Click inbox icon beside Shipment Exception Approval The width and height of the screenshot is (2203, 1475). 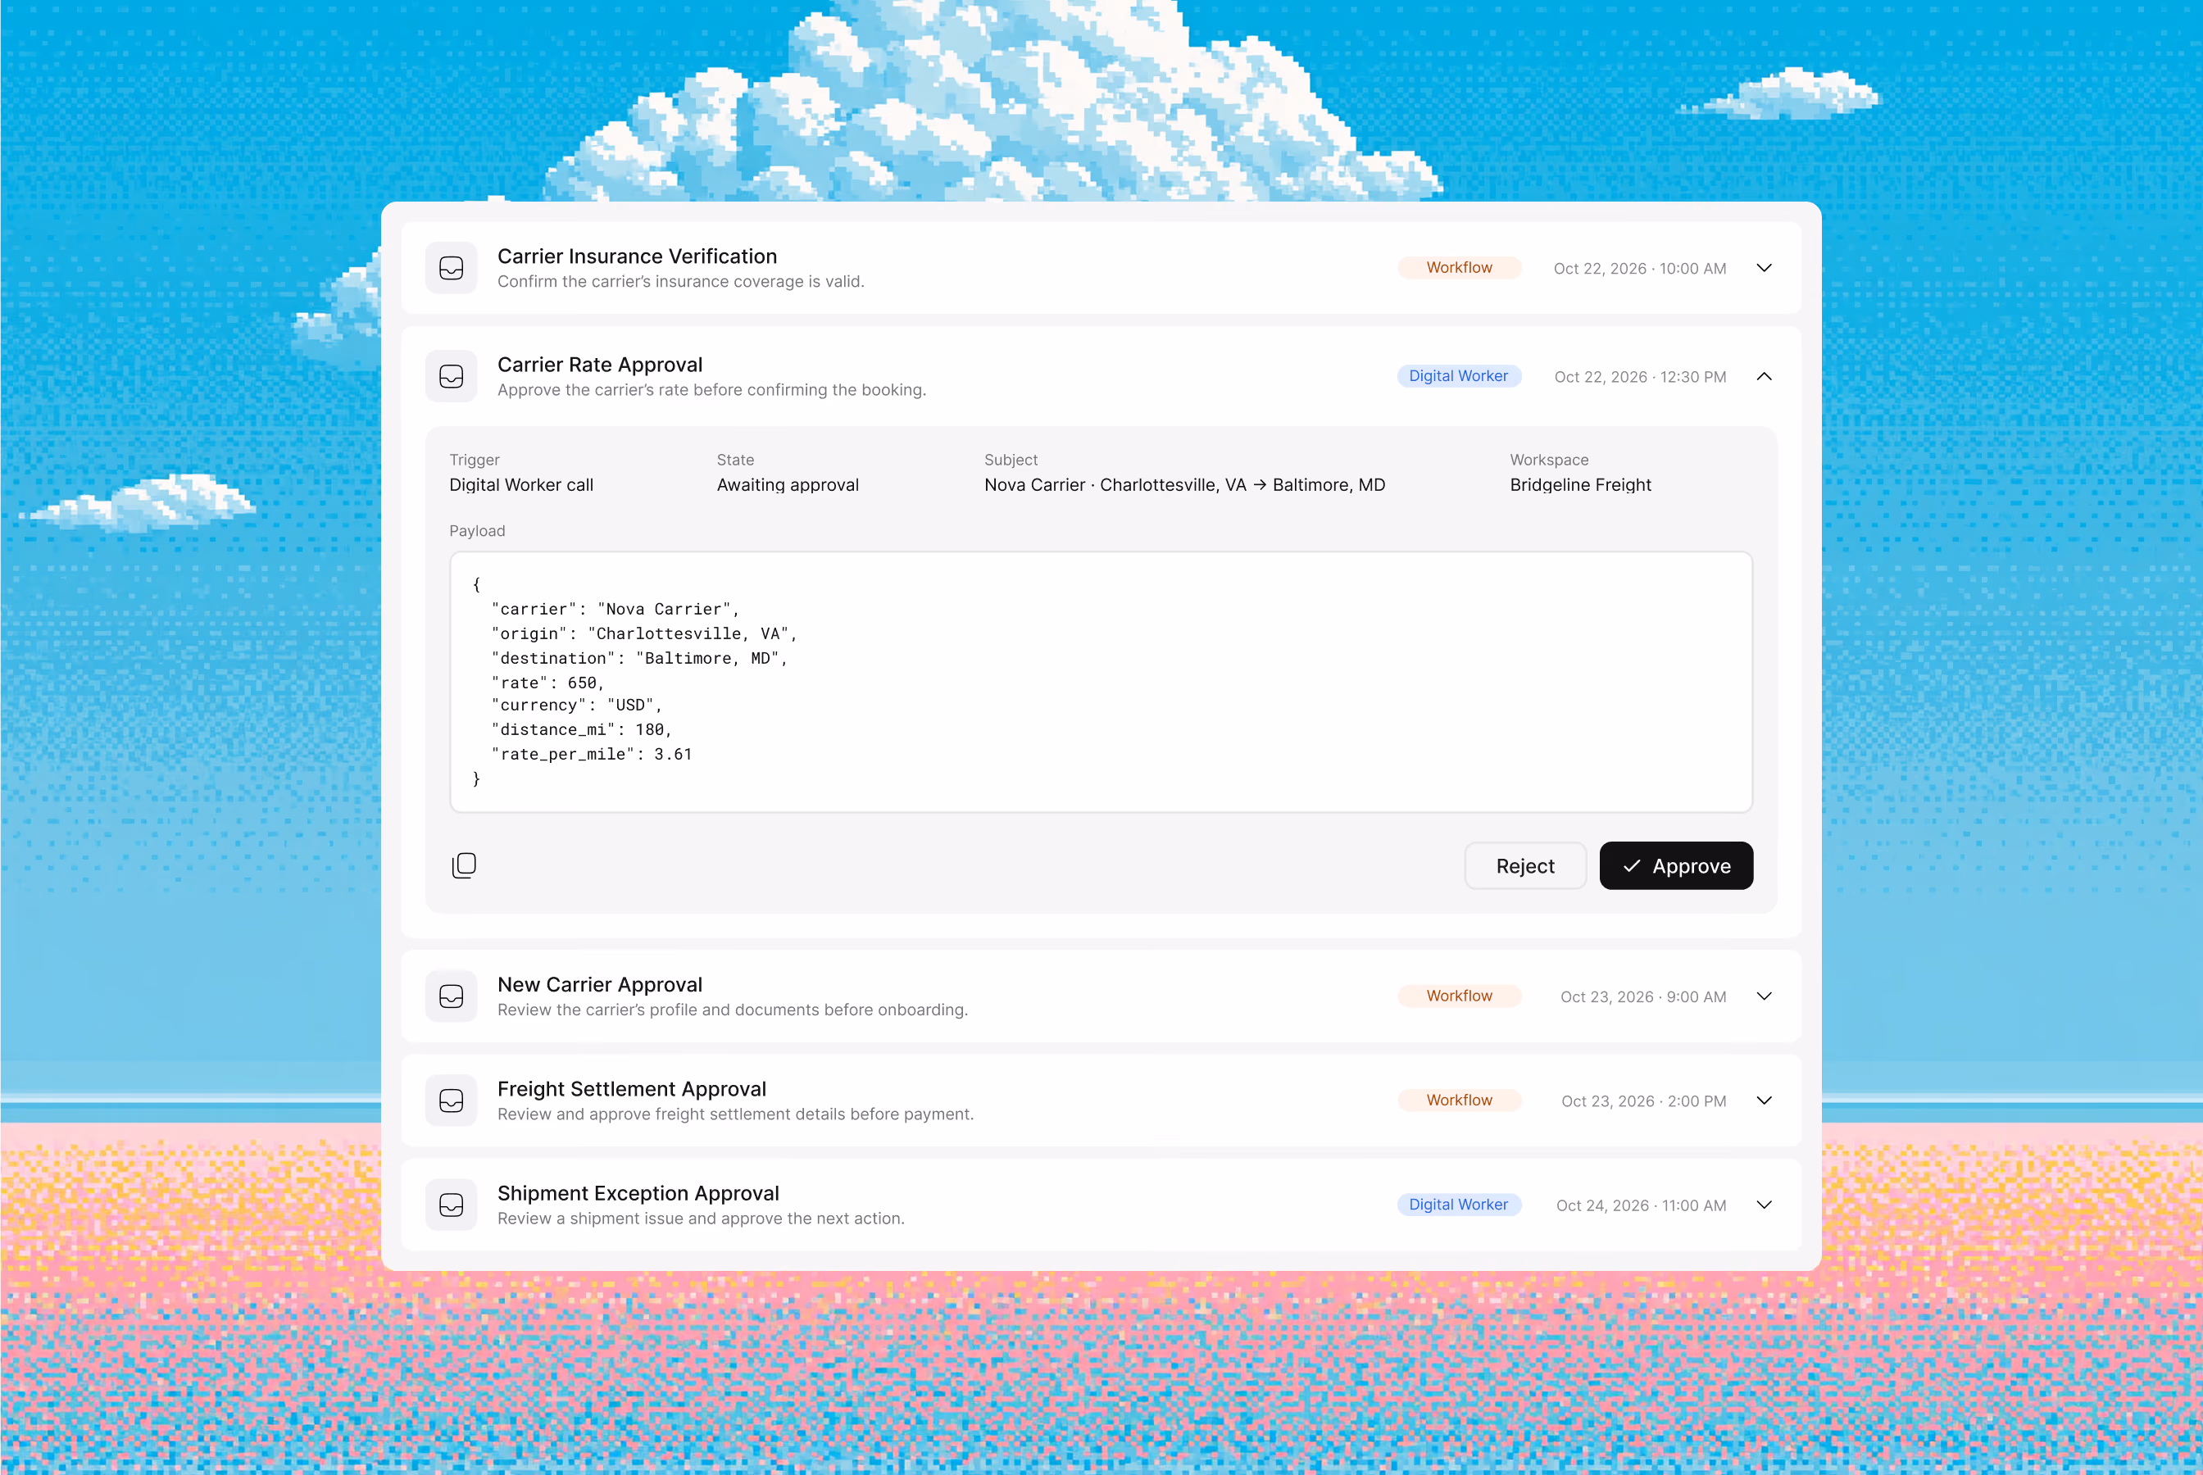pos(452,1205)
